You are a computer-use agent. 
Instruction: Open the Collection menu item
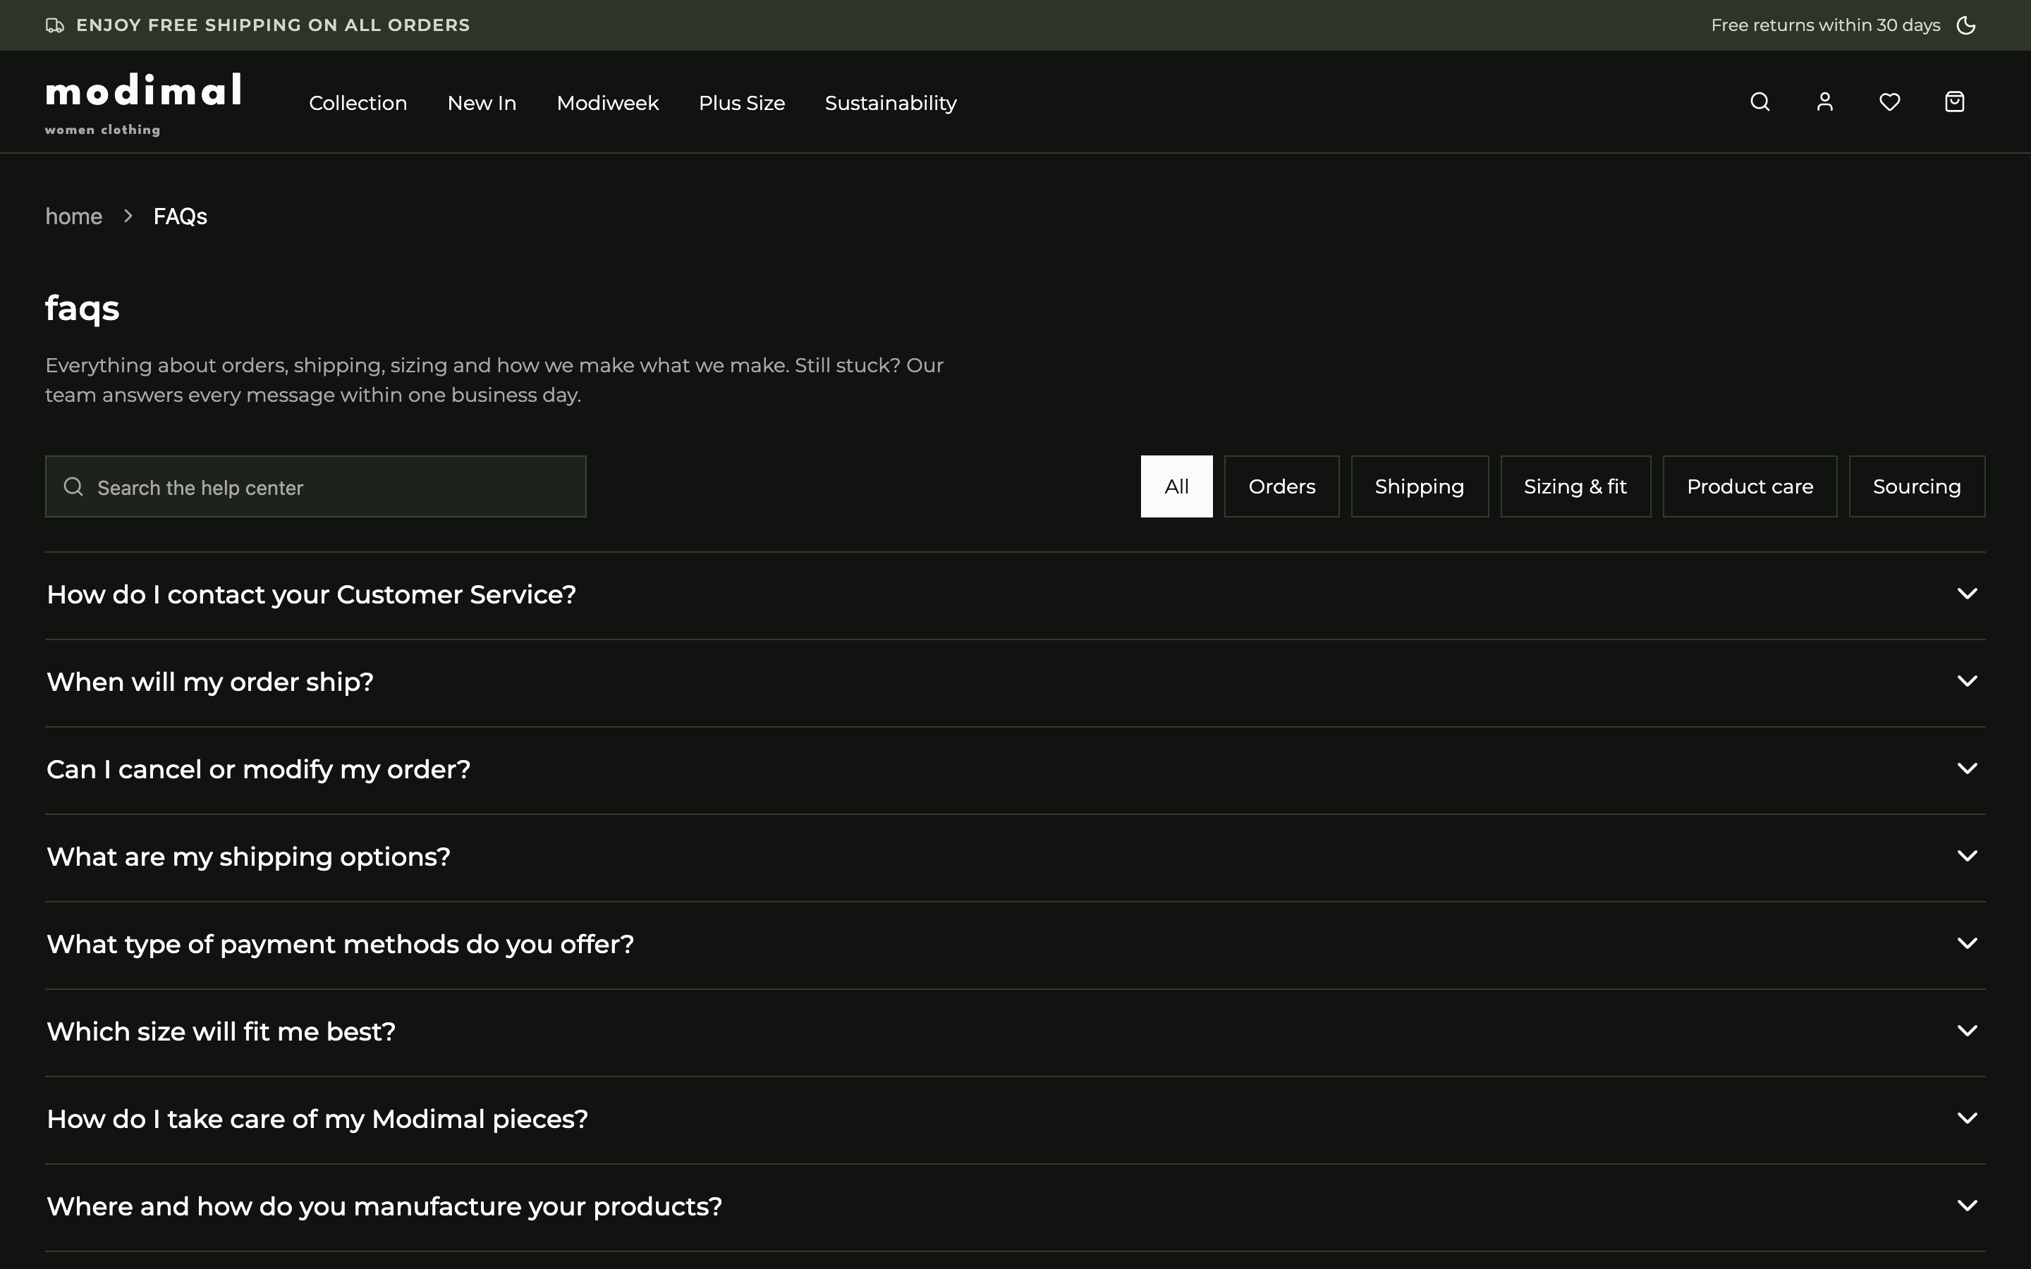(x=358, y=103)
